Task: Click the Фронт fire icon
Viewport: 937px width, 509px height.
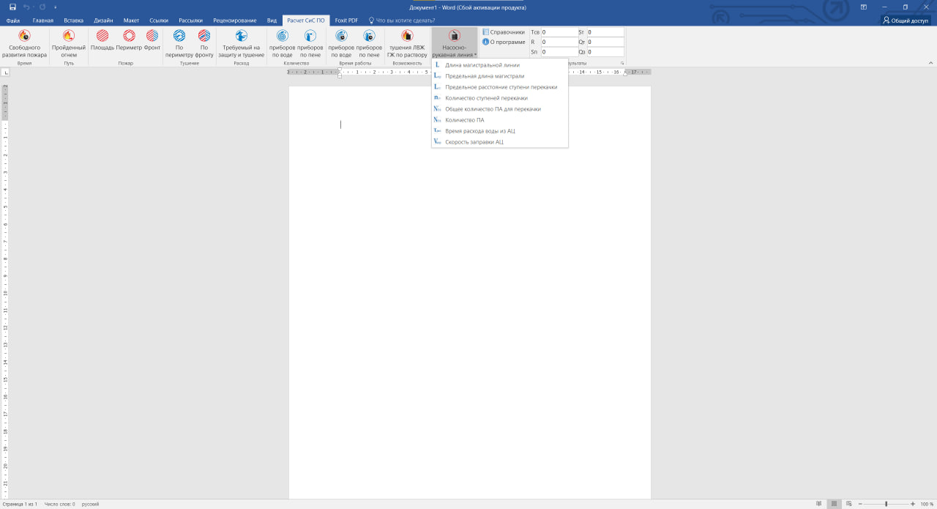Action: point(152,36)
